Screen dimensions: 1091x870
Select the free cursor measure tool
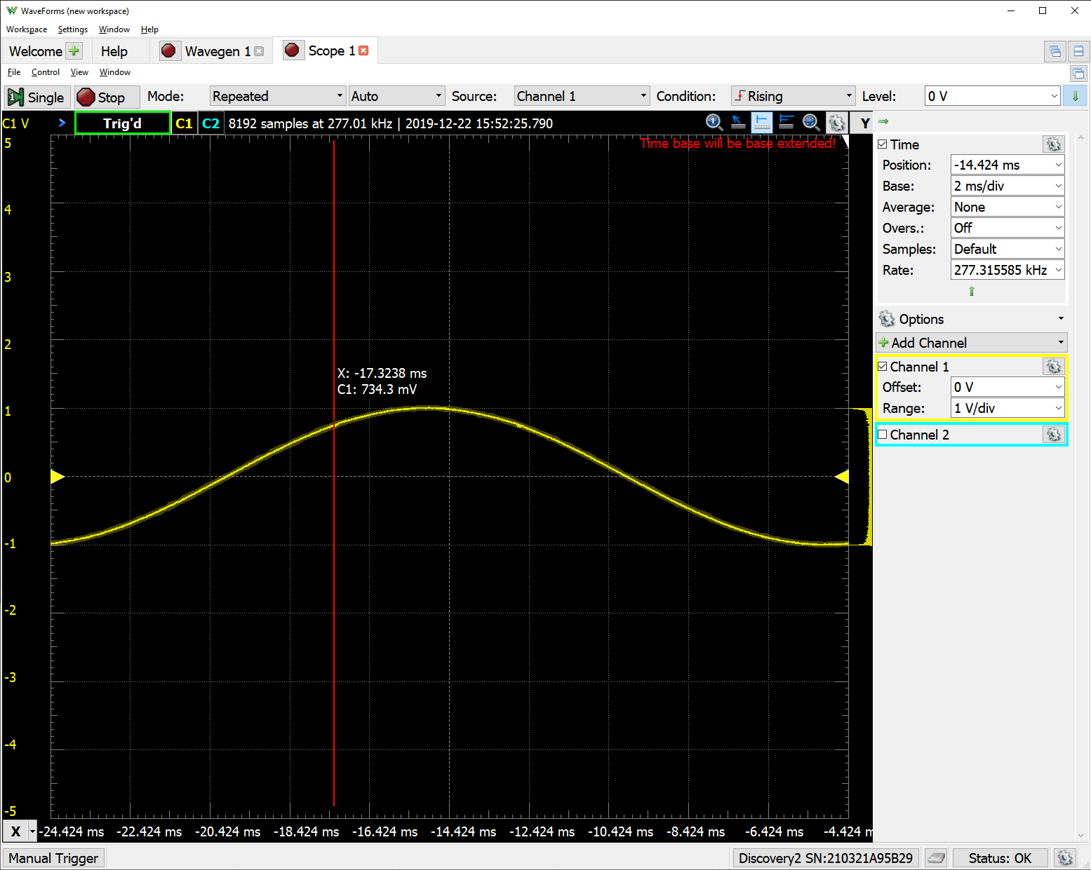pyautogui.click(x=738, y=123)
